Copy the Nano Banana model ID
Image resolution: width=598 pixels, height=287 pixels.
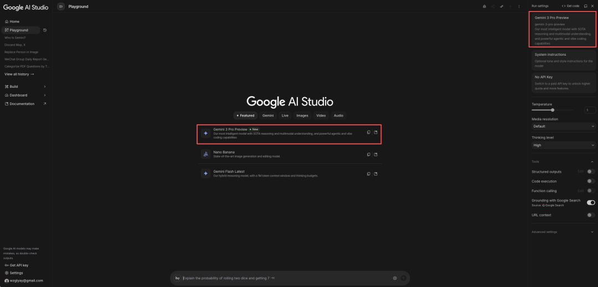(x=369, y=153)
